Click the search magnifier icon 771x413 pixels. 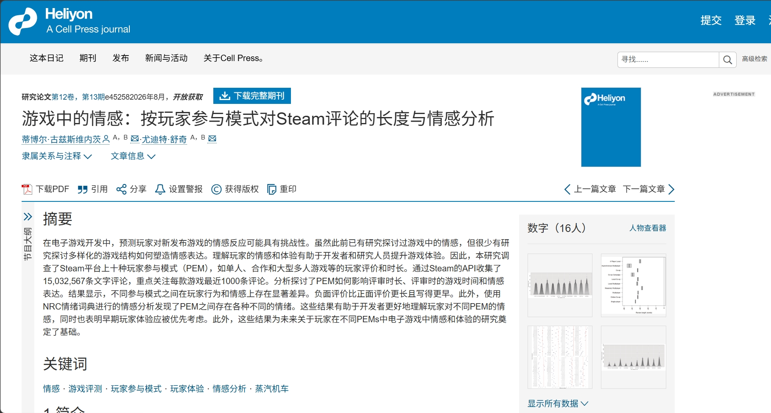click(x=727, y=60)
